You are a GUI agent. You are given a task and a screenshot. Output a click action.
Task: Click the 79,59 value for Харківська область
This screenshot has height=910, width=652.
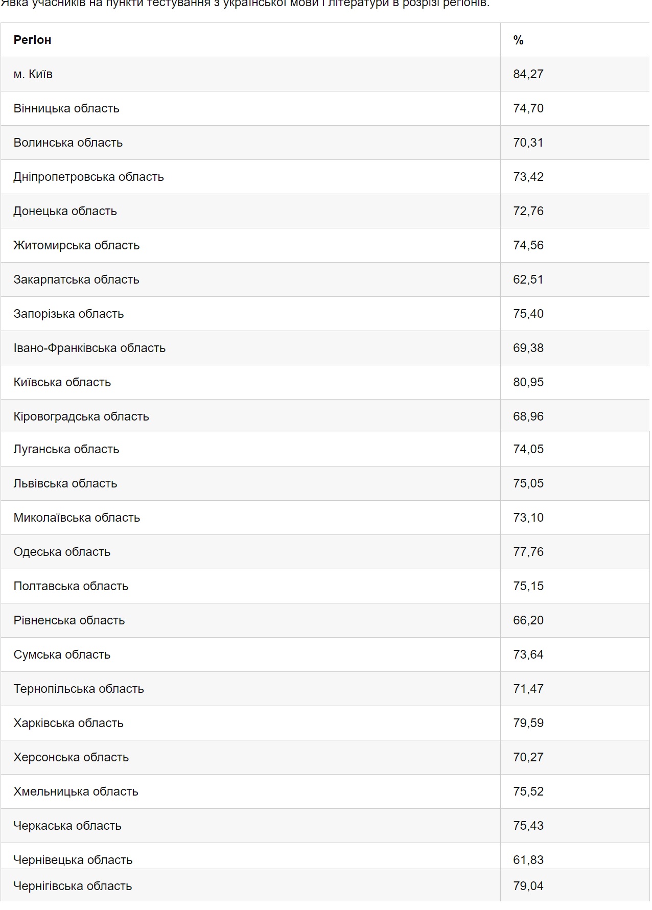[528, 723]
